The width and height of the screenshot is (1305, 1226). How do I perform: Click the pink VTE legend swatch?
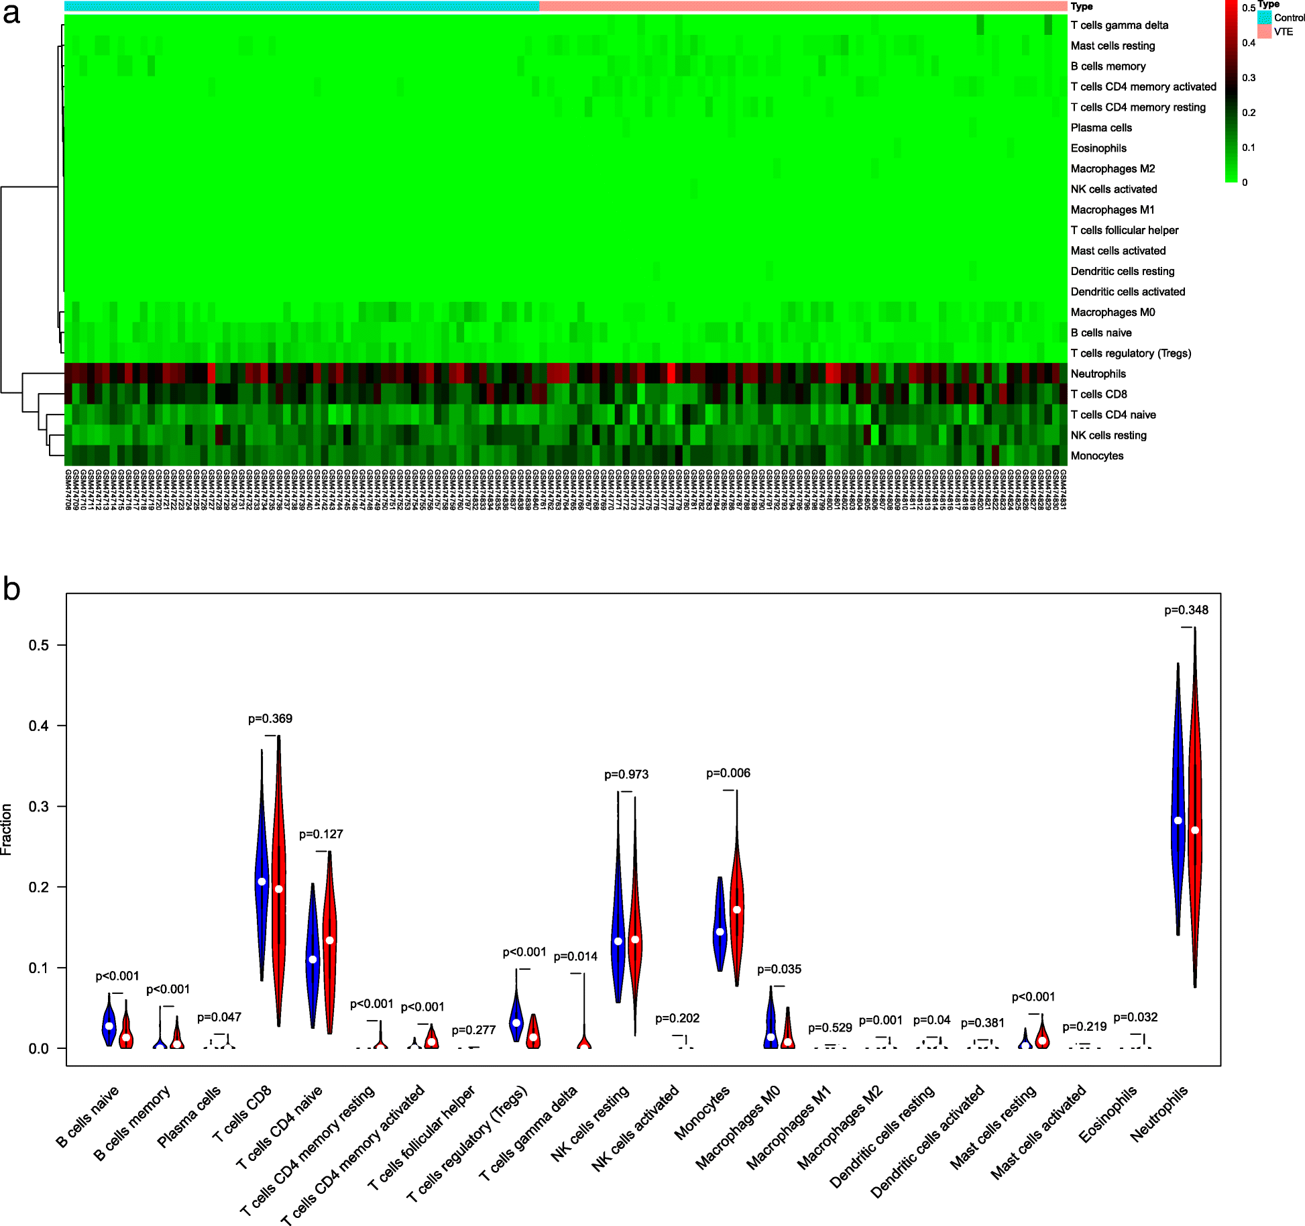click(x=1264, y=32)
